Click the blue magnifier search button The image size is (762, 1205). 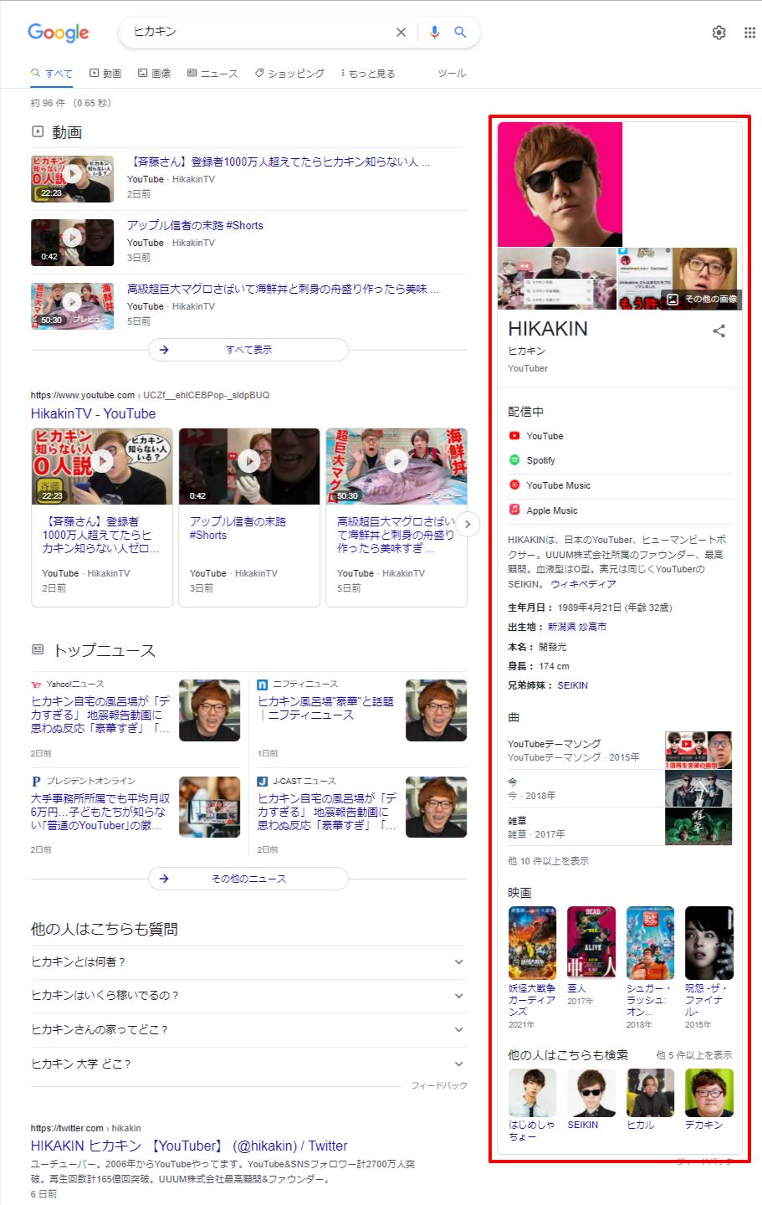[460, 32]
